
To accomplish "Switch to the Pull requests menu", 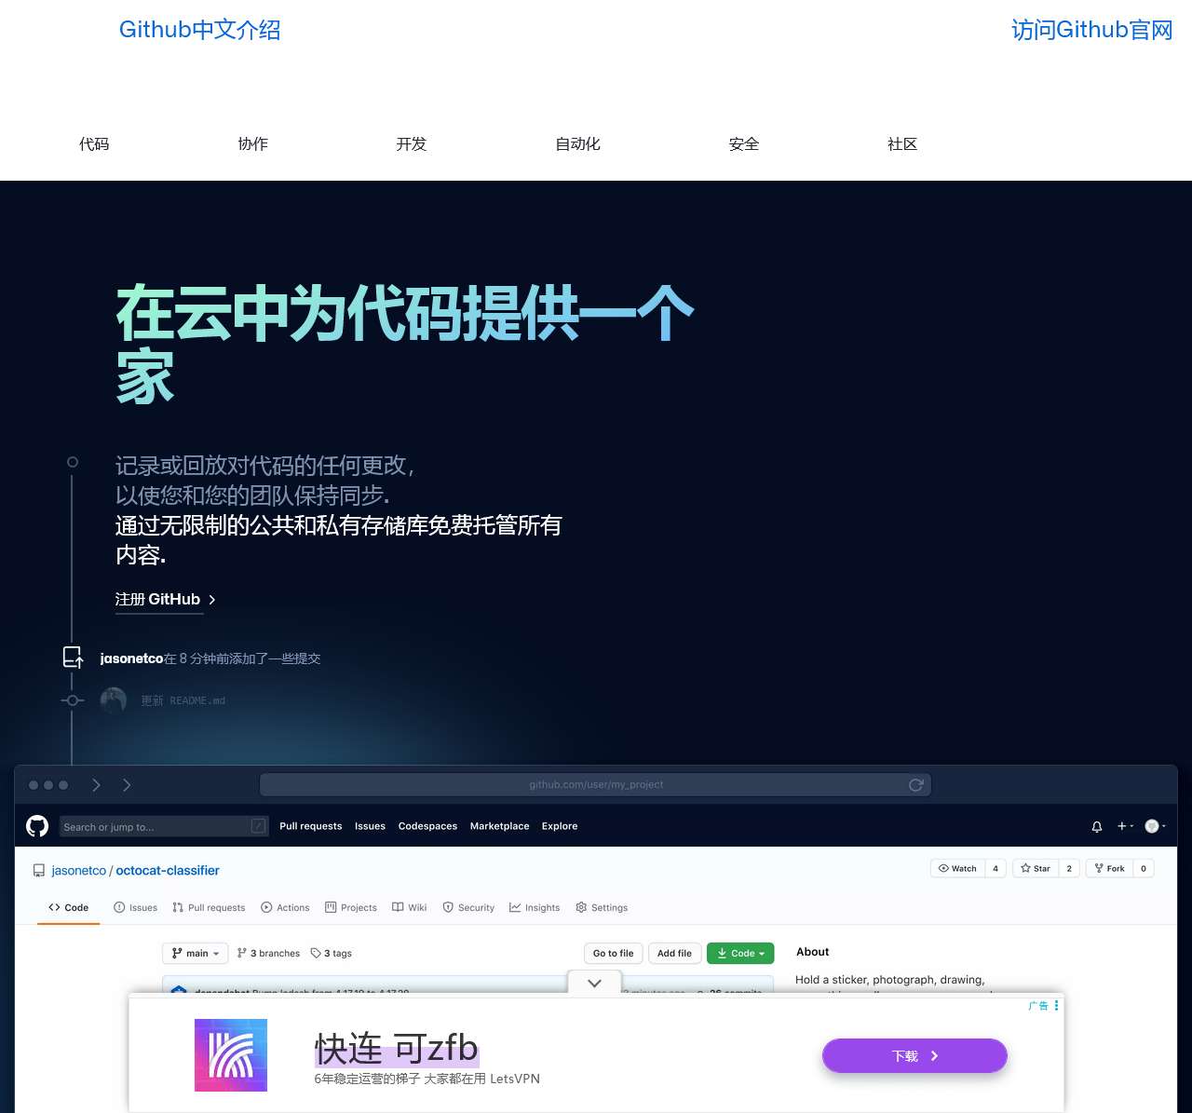I will (310, 826).
